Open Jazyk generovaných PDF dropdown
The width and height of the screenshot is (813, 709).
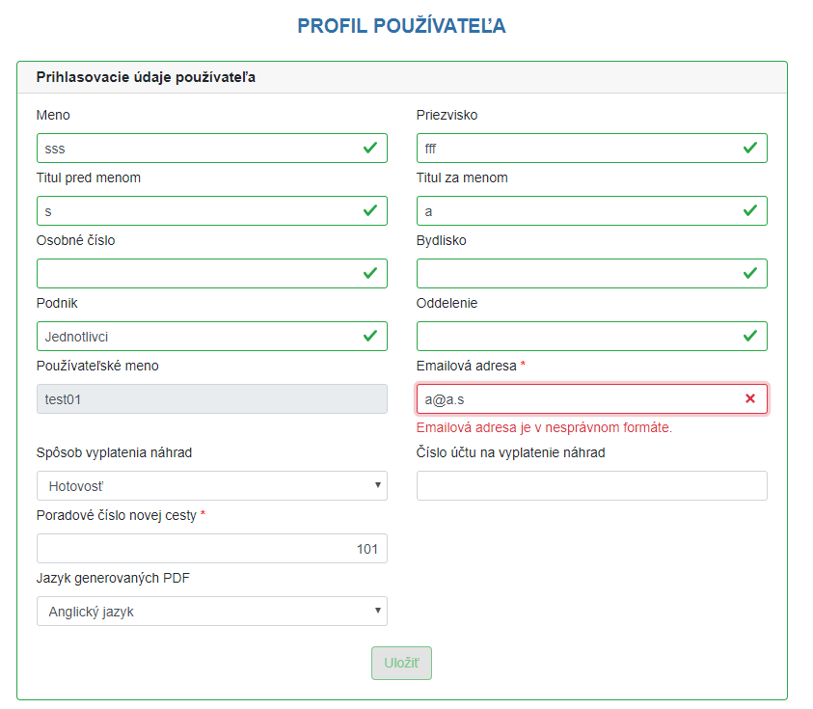(x=212, y=611)
